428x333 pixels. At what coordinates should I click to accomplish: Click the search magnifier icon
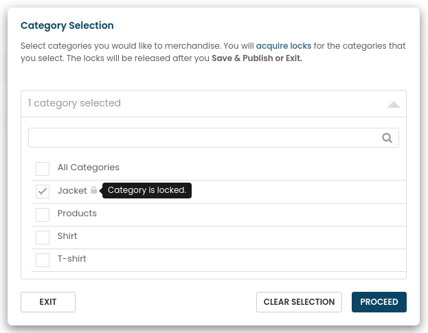click(387, 138)
